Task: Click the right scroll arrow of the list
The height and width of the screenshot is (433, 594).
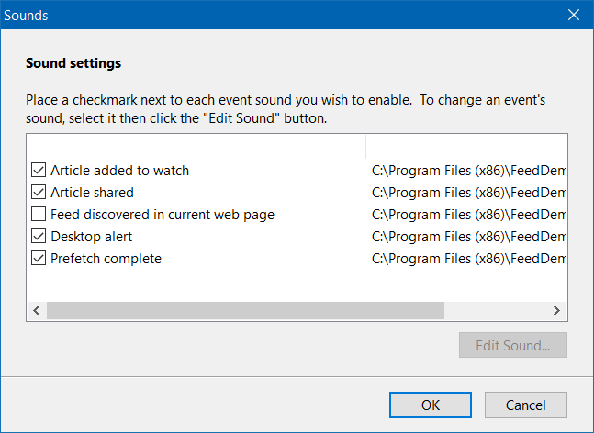Action: 556,311
